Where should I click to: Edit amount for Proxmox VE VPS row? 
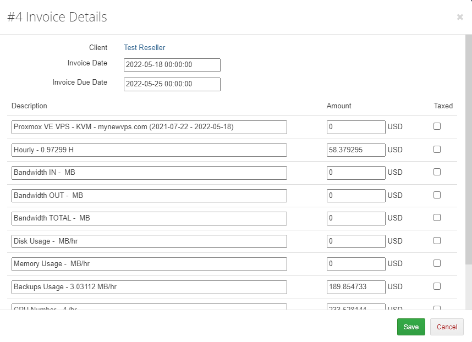pyautogui.click(x=356, y=127)
